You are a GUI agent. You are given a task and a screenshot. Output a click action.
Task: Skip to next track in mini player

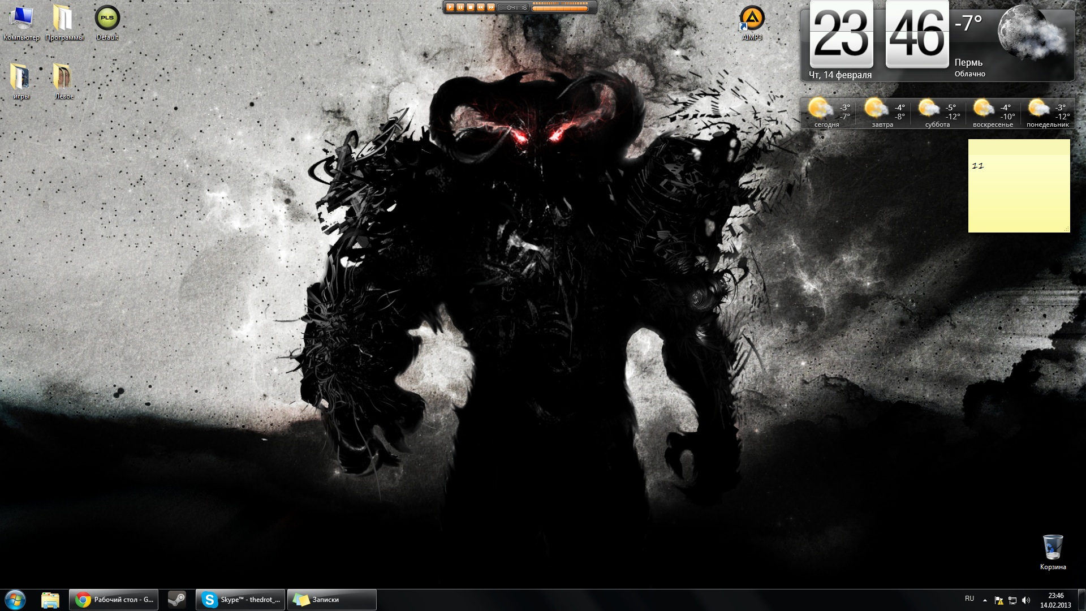[491, 7]
